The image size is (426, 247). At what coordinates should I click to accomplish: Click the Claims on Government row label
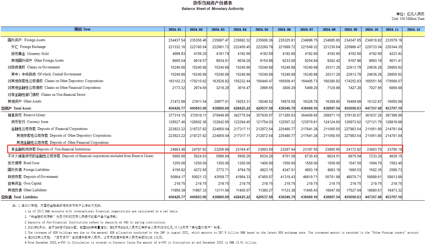[x=34, y=67]
